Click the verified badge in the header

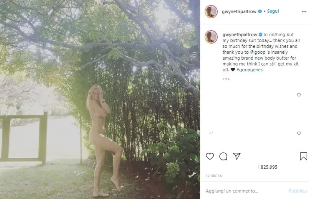click(260, 11)
